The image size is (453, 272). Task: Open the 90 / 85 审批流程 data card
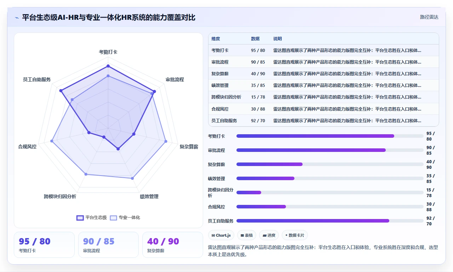tap(108, 245)
